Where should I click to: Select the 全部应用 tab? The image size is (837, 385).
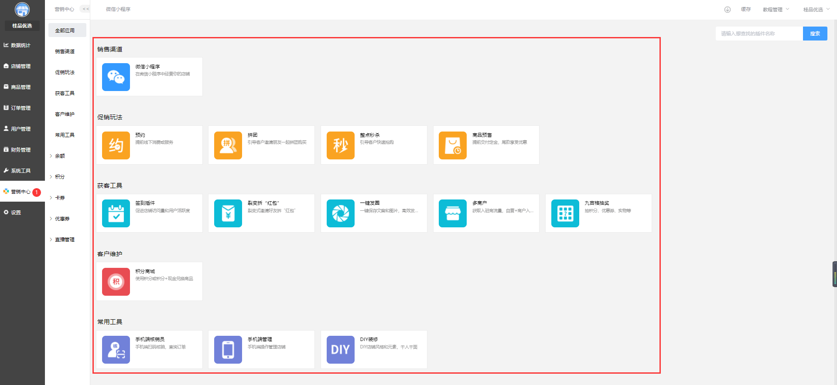(67, 30)
